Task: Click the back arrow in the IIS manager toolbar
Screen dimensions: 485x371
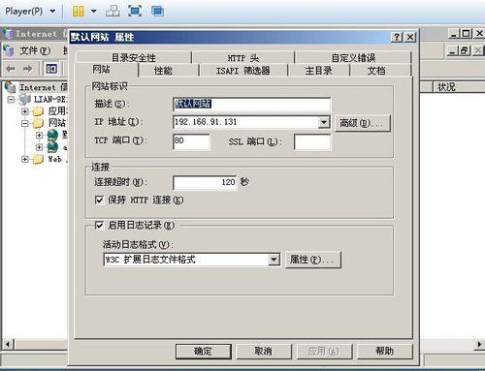Action: click(11, 69)
